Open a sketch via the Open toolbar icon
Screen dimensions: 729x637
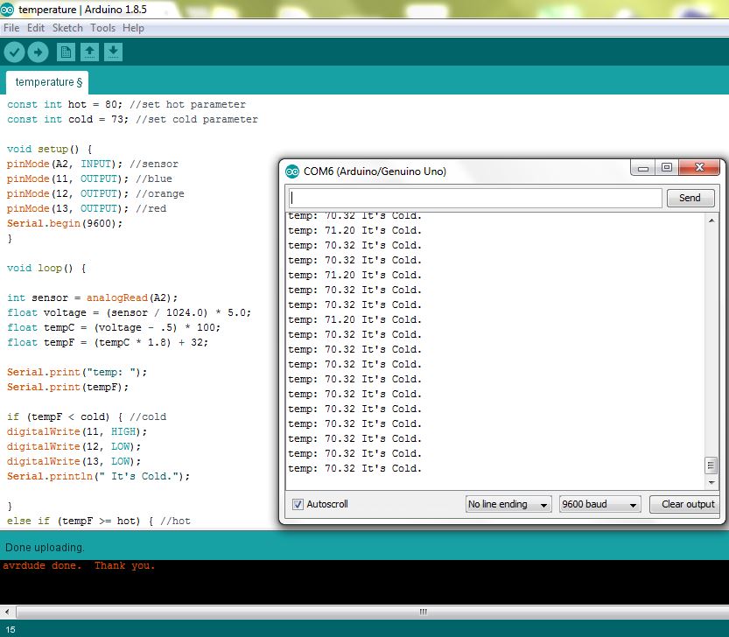(x=89, y=52)
